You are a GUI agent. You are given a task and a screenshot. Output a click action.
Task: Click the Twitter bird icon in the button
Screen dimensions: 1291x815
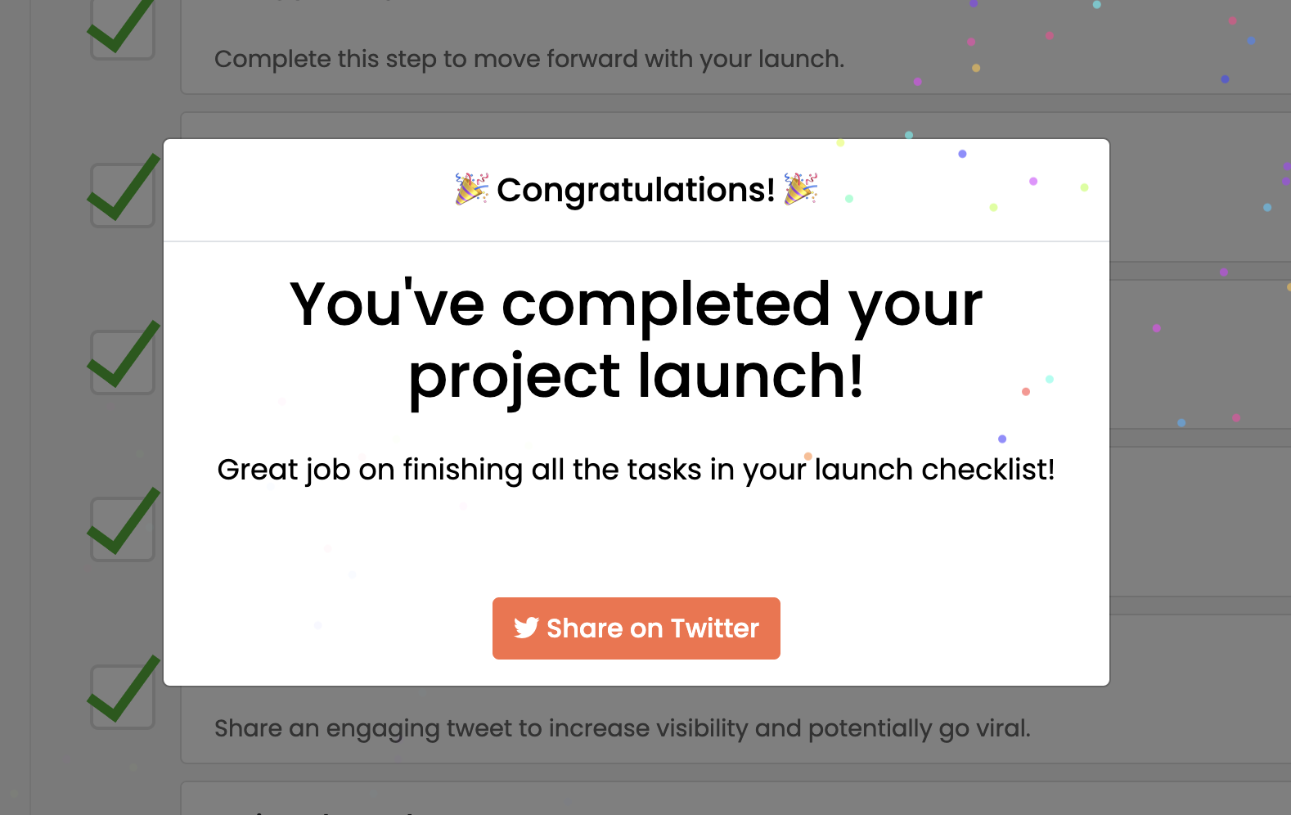pyautogui.click(x=526, y=628)
